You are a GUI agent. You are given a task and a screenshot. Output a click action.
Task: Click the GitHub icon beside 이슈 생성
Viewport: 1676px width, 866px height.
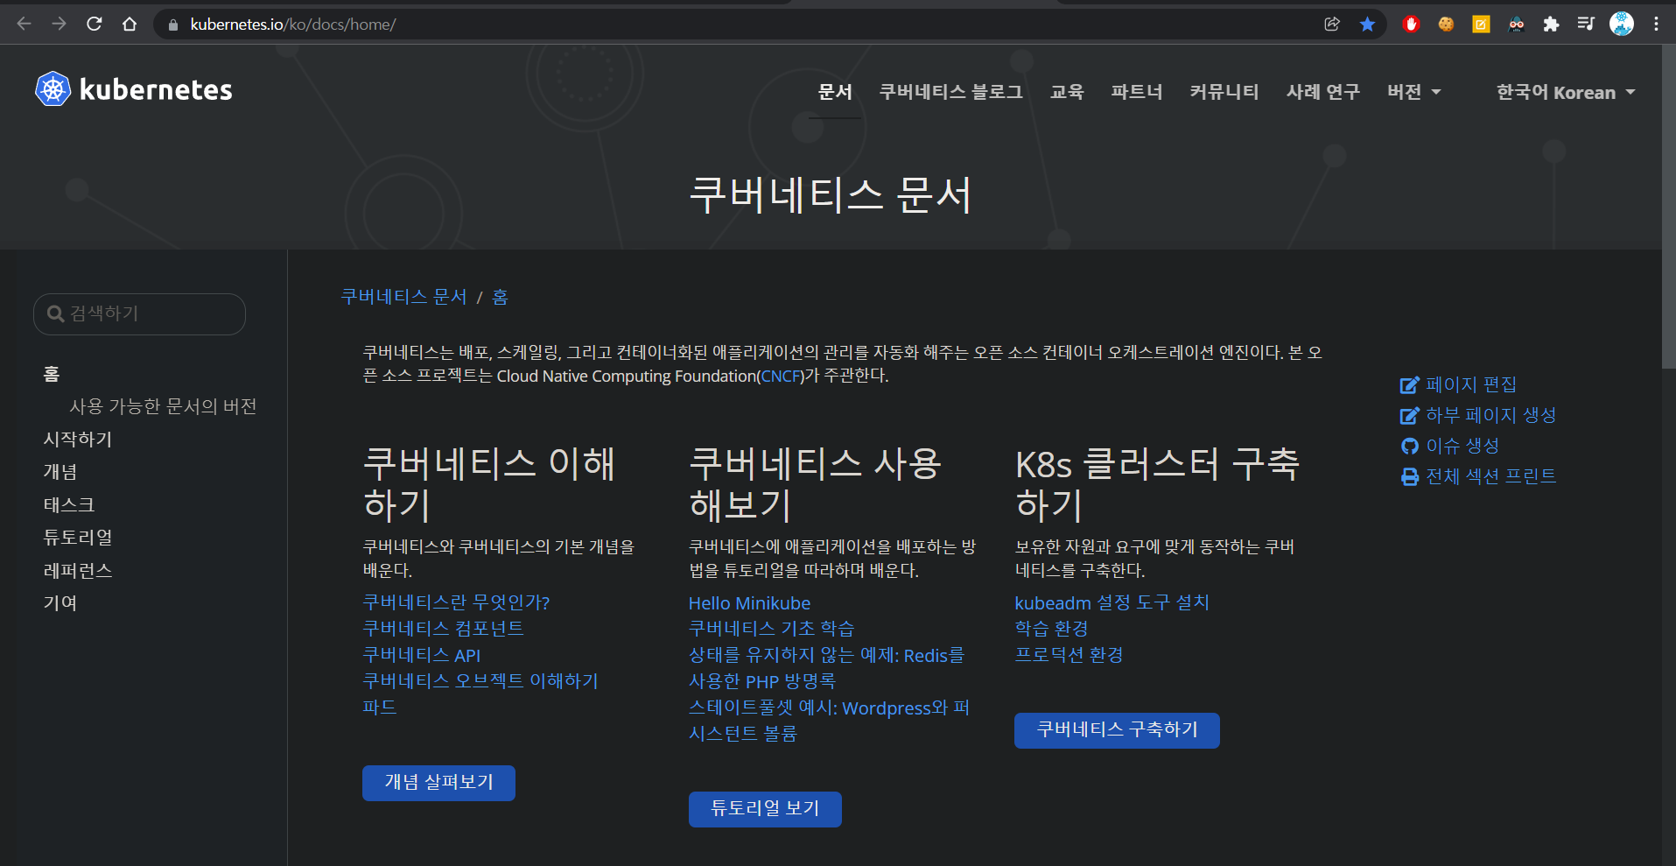point(1409,447)
